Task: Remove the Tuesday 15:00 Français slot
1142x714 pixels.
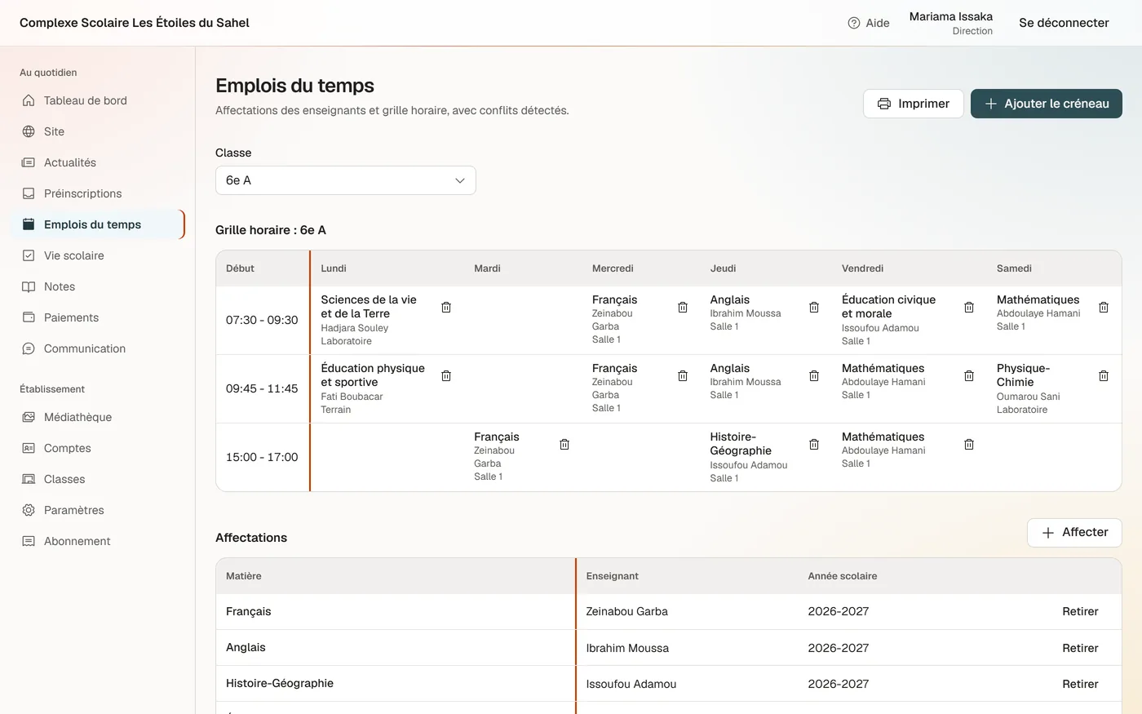Action: (564, 445)
